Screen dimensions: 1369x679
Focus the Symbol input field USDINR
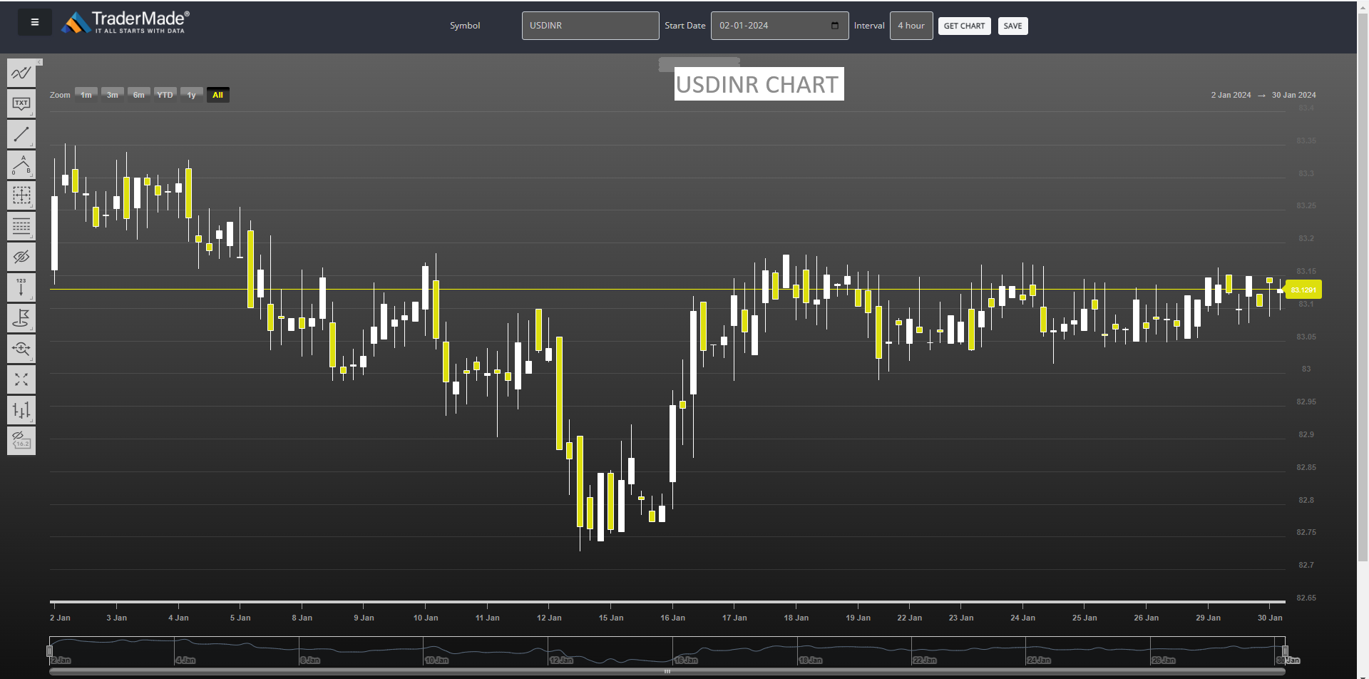[590, 26]
